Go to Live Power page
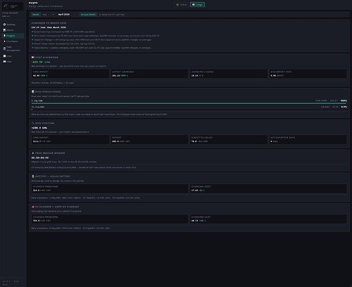This screenshot has width=352, height=287. click(x=13, y=41)
